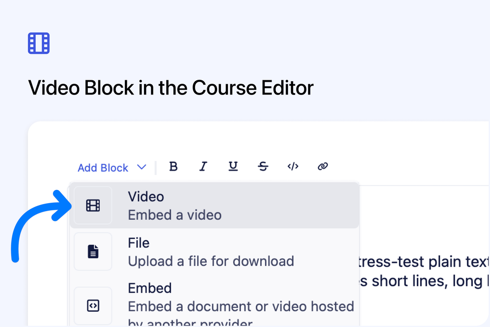Apply strikethrough formatting
The width and height of the screenshot is (490, 327).
coord(263,166)
